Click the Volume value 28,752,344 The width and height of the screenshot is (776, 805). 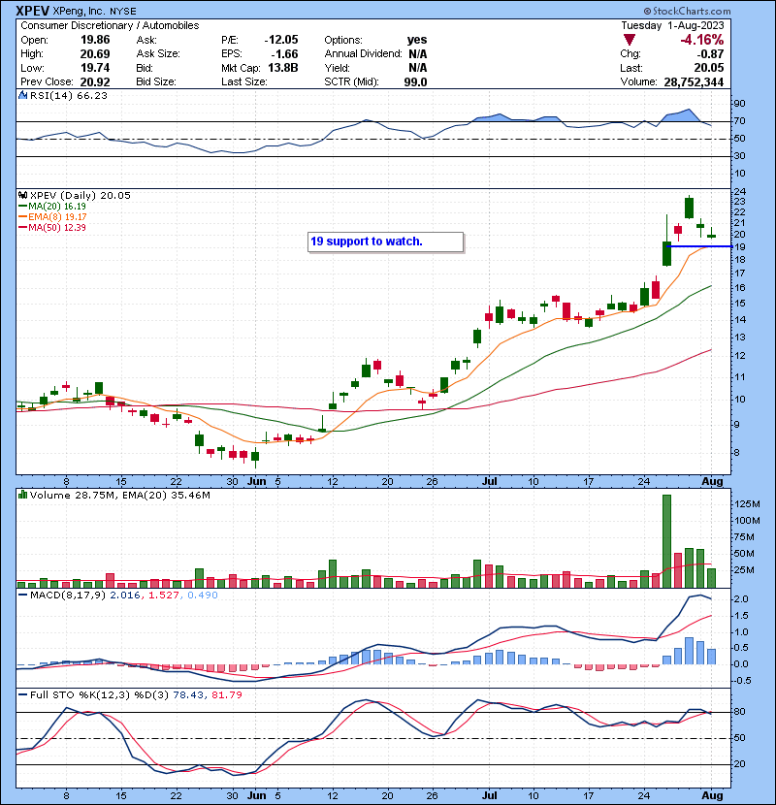coord(694,82)
